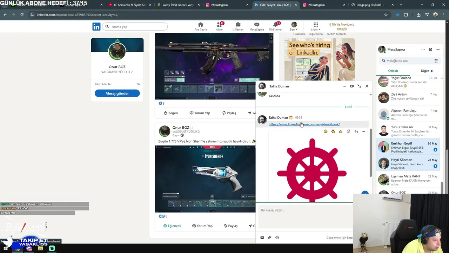Open more emoji reactions picker
The height and width of the screenshot is (253, 449).
pos(348,131)
